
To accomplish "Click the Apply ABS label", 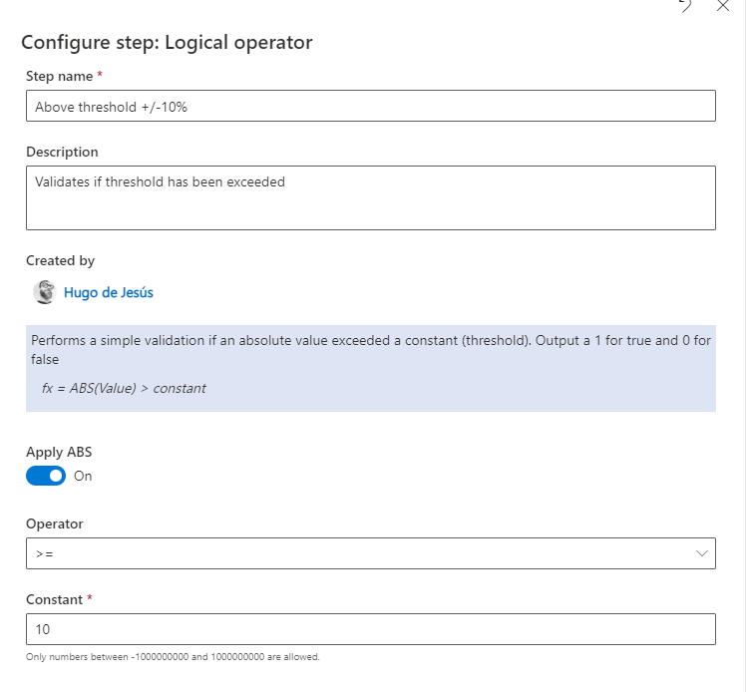I will click(x=59, y=452).
